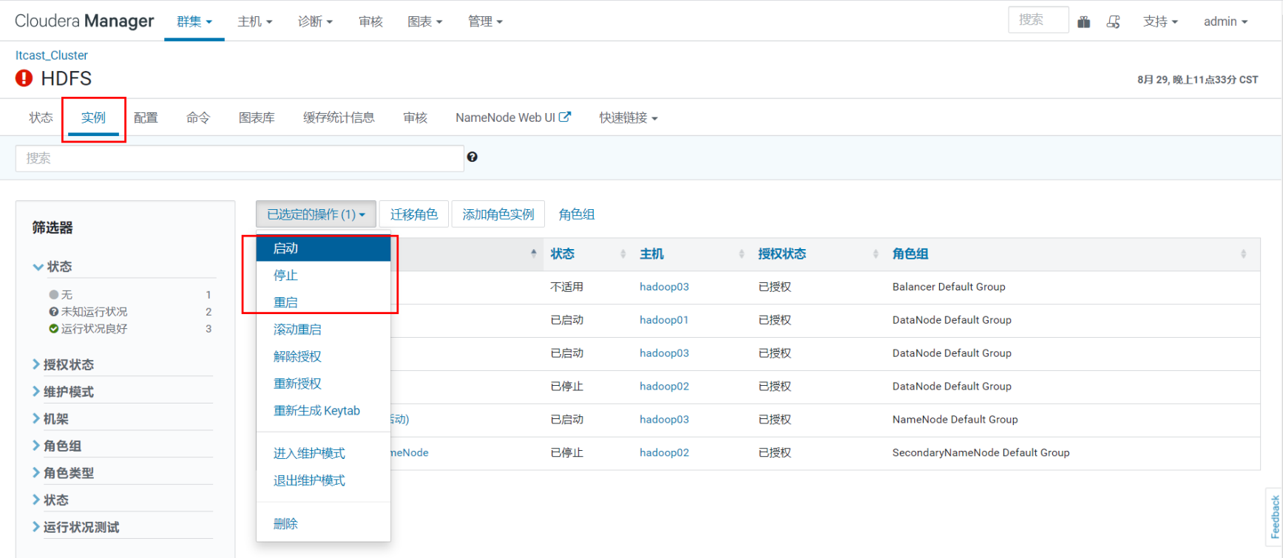Select 滚动重启 from the actions menu
1283x558 pixels.
pos(323,330)
